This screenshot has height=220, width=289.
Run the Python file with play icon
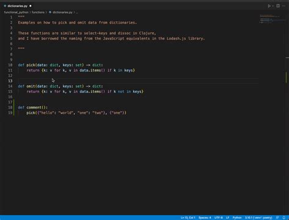[269, 6]
